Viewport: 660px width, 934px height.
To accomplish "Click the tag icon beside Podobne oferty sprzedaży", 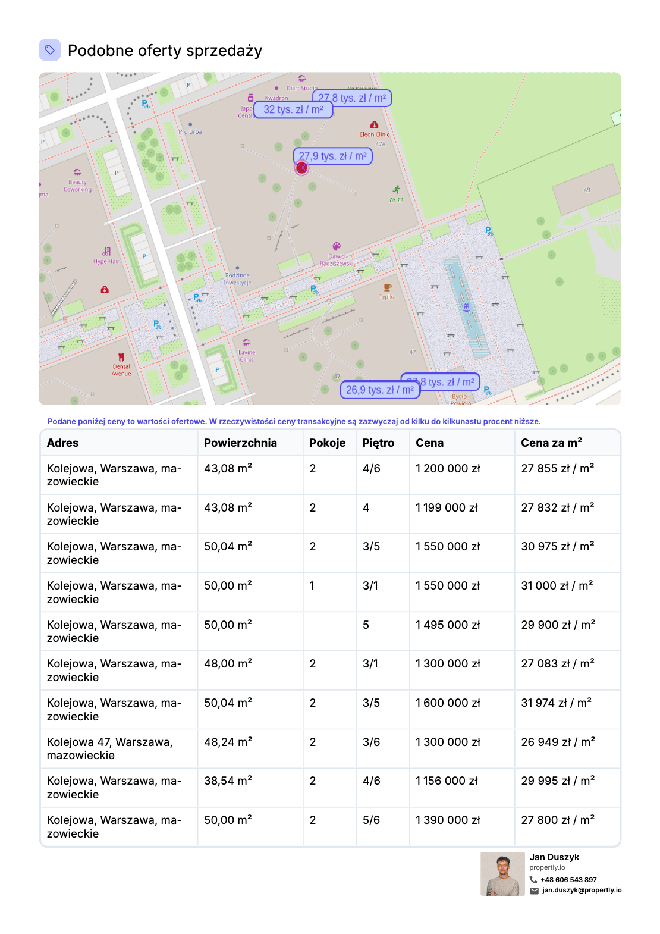I will tap(50, 50).
